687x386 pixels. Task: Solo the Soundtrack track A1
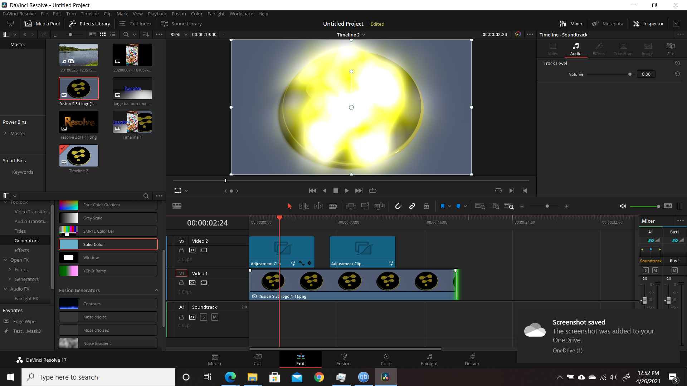point(204,317)
